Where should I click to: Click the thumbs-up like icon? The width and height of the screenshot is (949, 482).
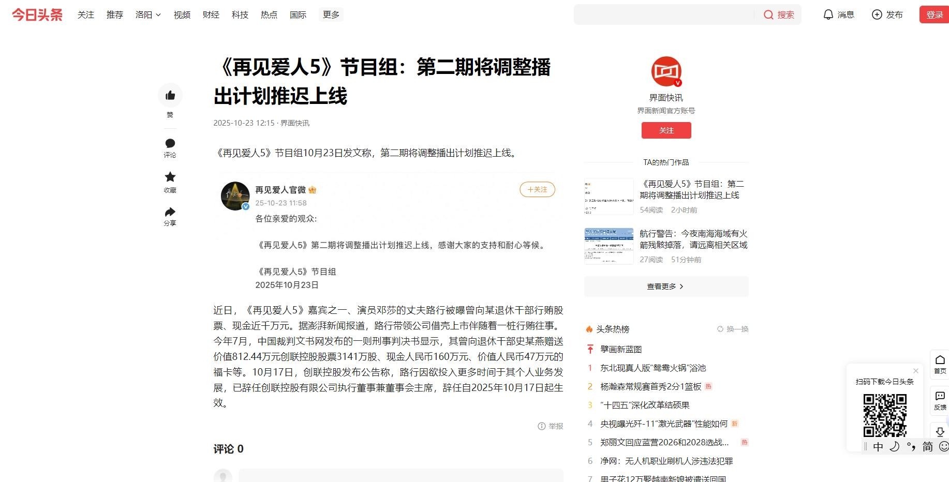click(170, 96)
